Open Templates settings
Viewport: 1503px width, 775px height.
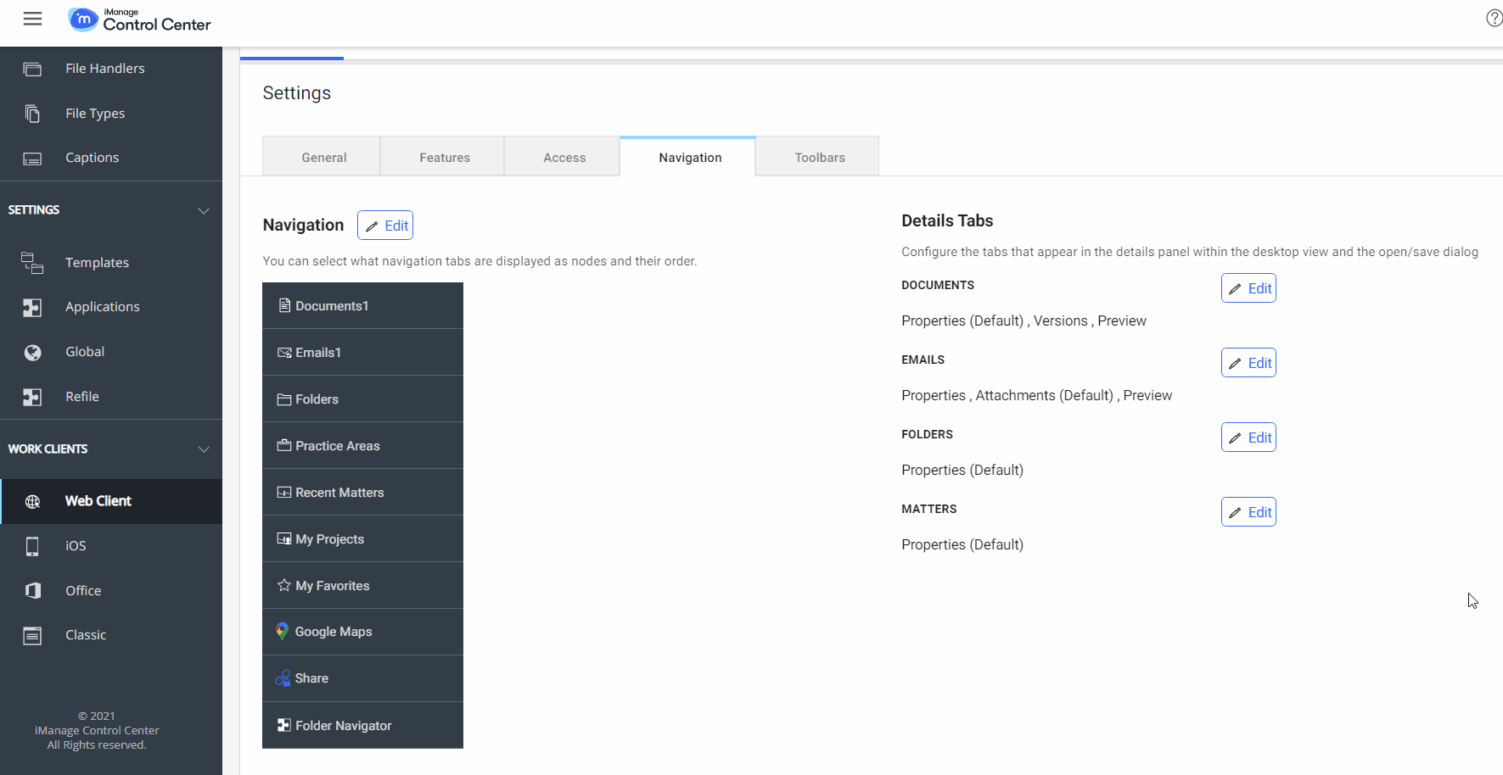pyautogui.click(x=97, y=263)
